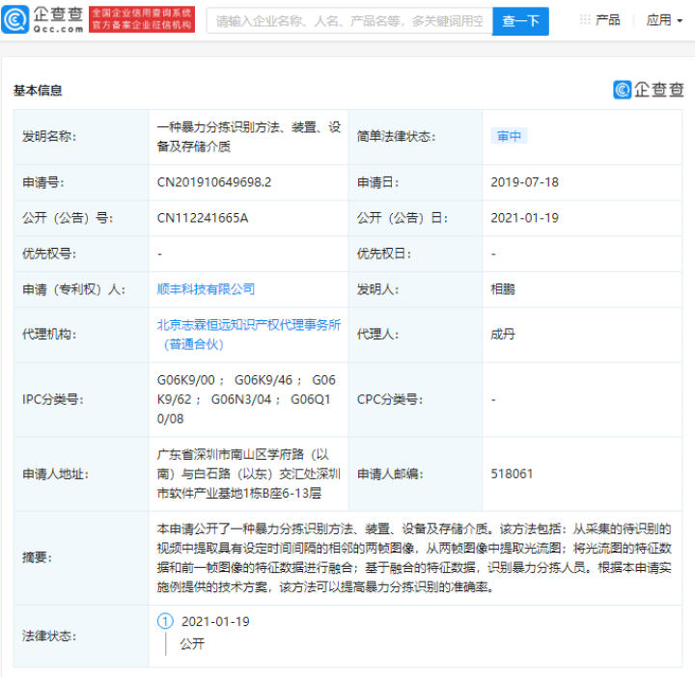Select the invention name text 一种暴力分拣识别方法

click(218, 127)
